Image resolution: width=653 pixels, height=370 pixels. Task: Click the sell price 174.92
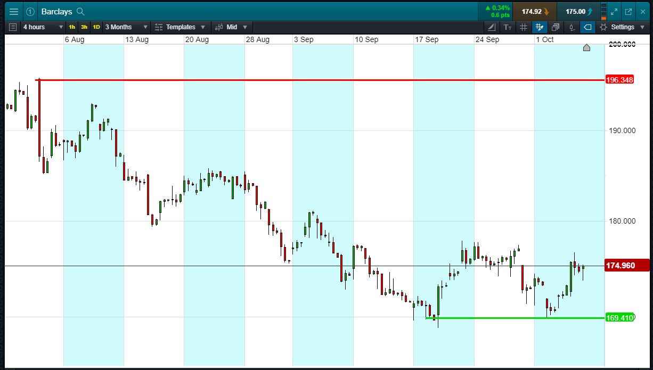pyautogui.click(x=535, y=11)
